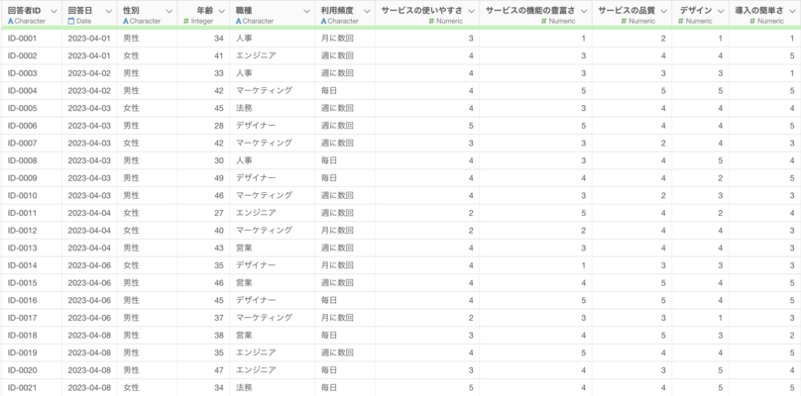The width and height of the screenshot is (801, 396).
Task: Open the 回答者ID column dropdown menu
Action: 54,9
